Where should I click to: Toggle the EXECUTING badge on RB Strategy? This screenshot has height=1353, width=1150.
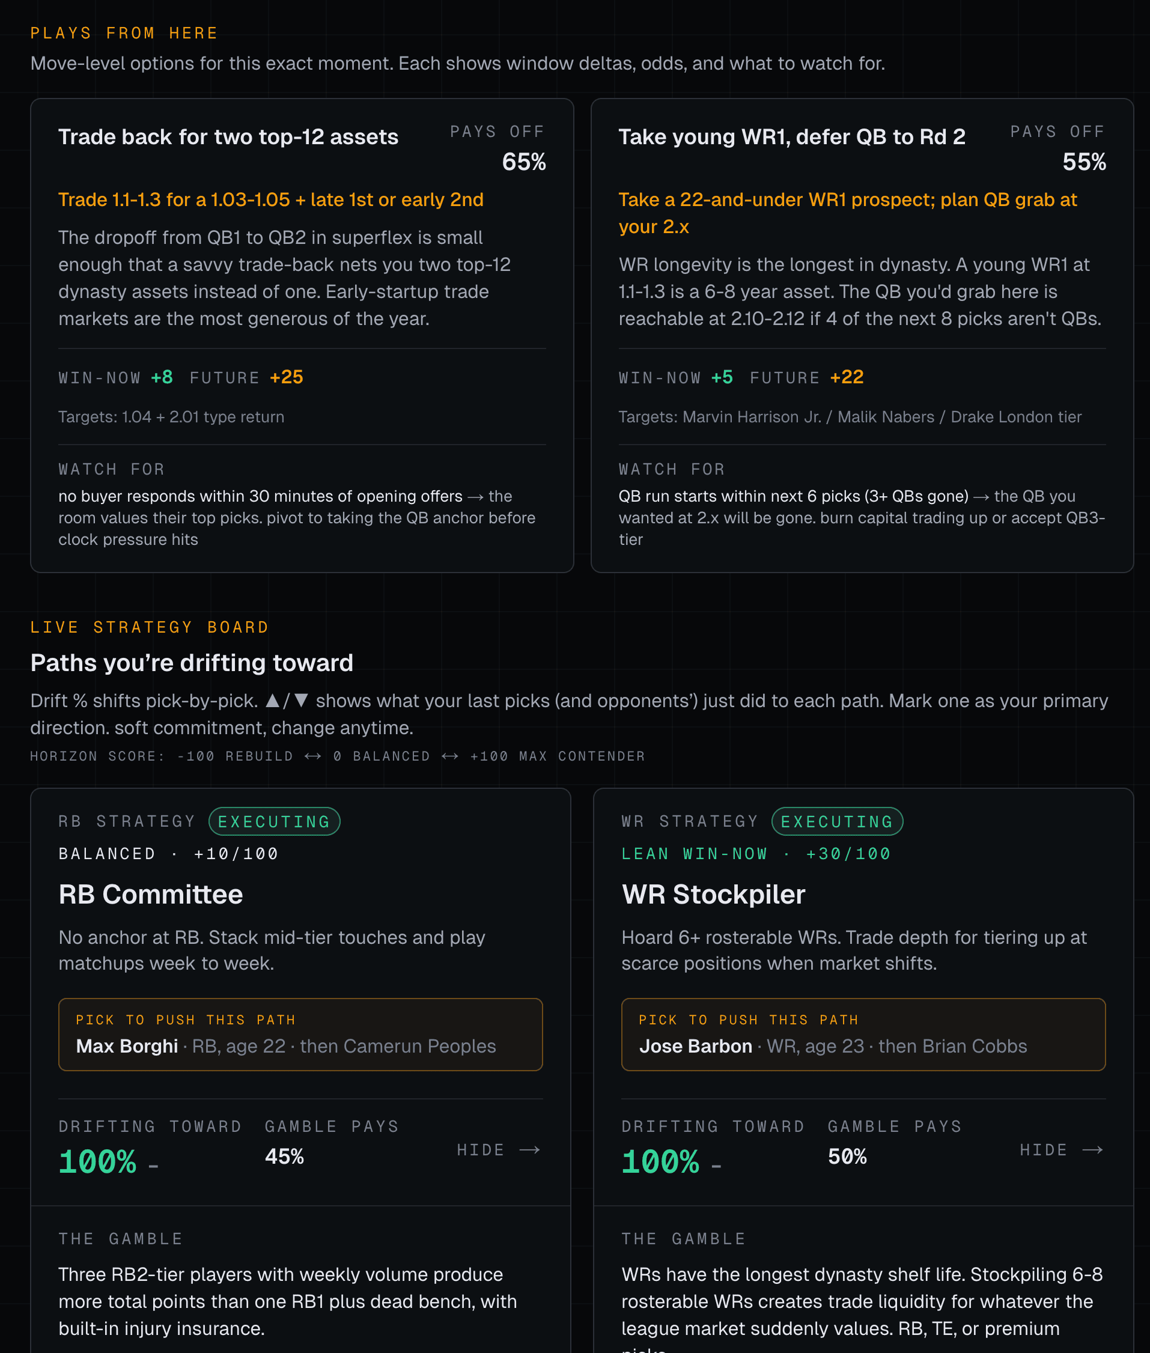pos(274,821)
